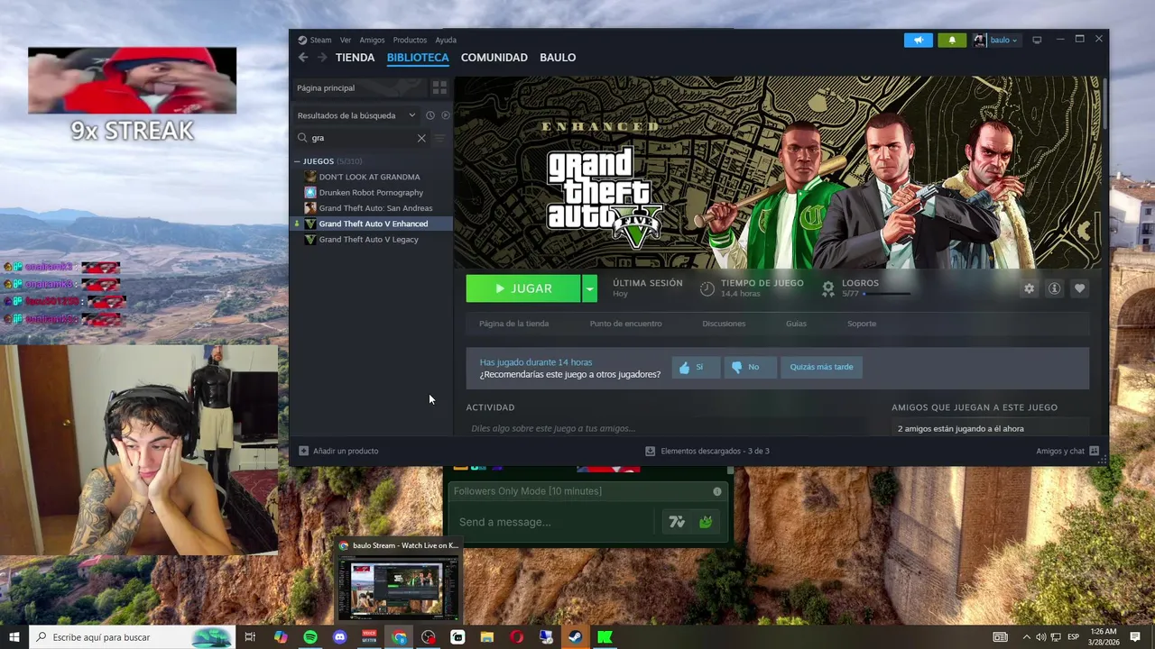Image resolution: width=1155 pixels, height=649 pixels.
Task: Open the Ayuda menu
Action: coord(446,40)
